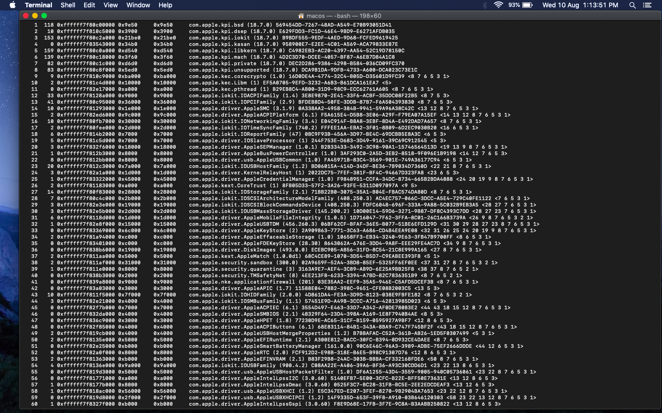Click "com.apple.driver.AppleEFINVRAM" name
The image size is (662, 413).
coord(237,359)
